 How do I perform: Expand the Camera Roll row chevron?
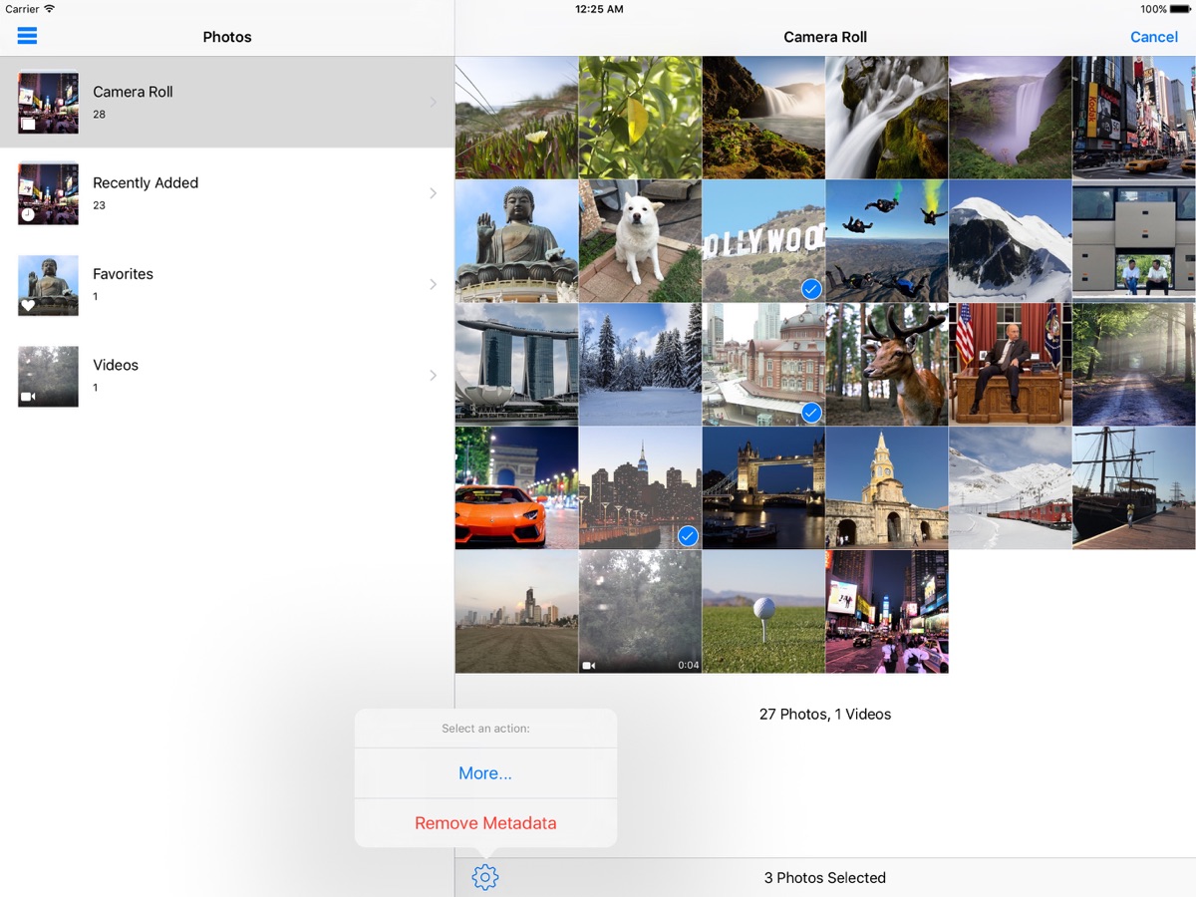coord(433,103)
